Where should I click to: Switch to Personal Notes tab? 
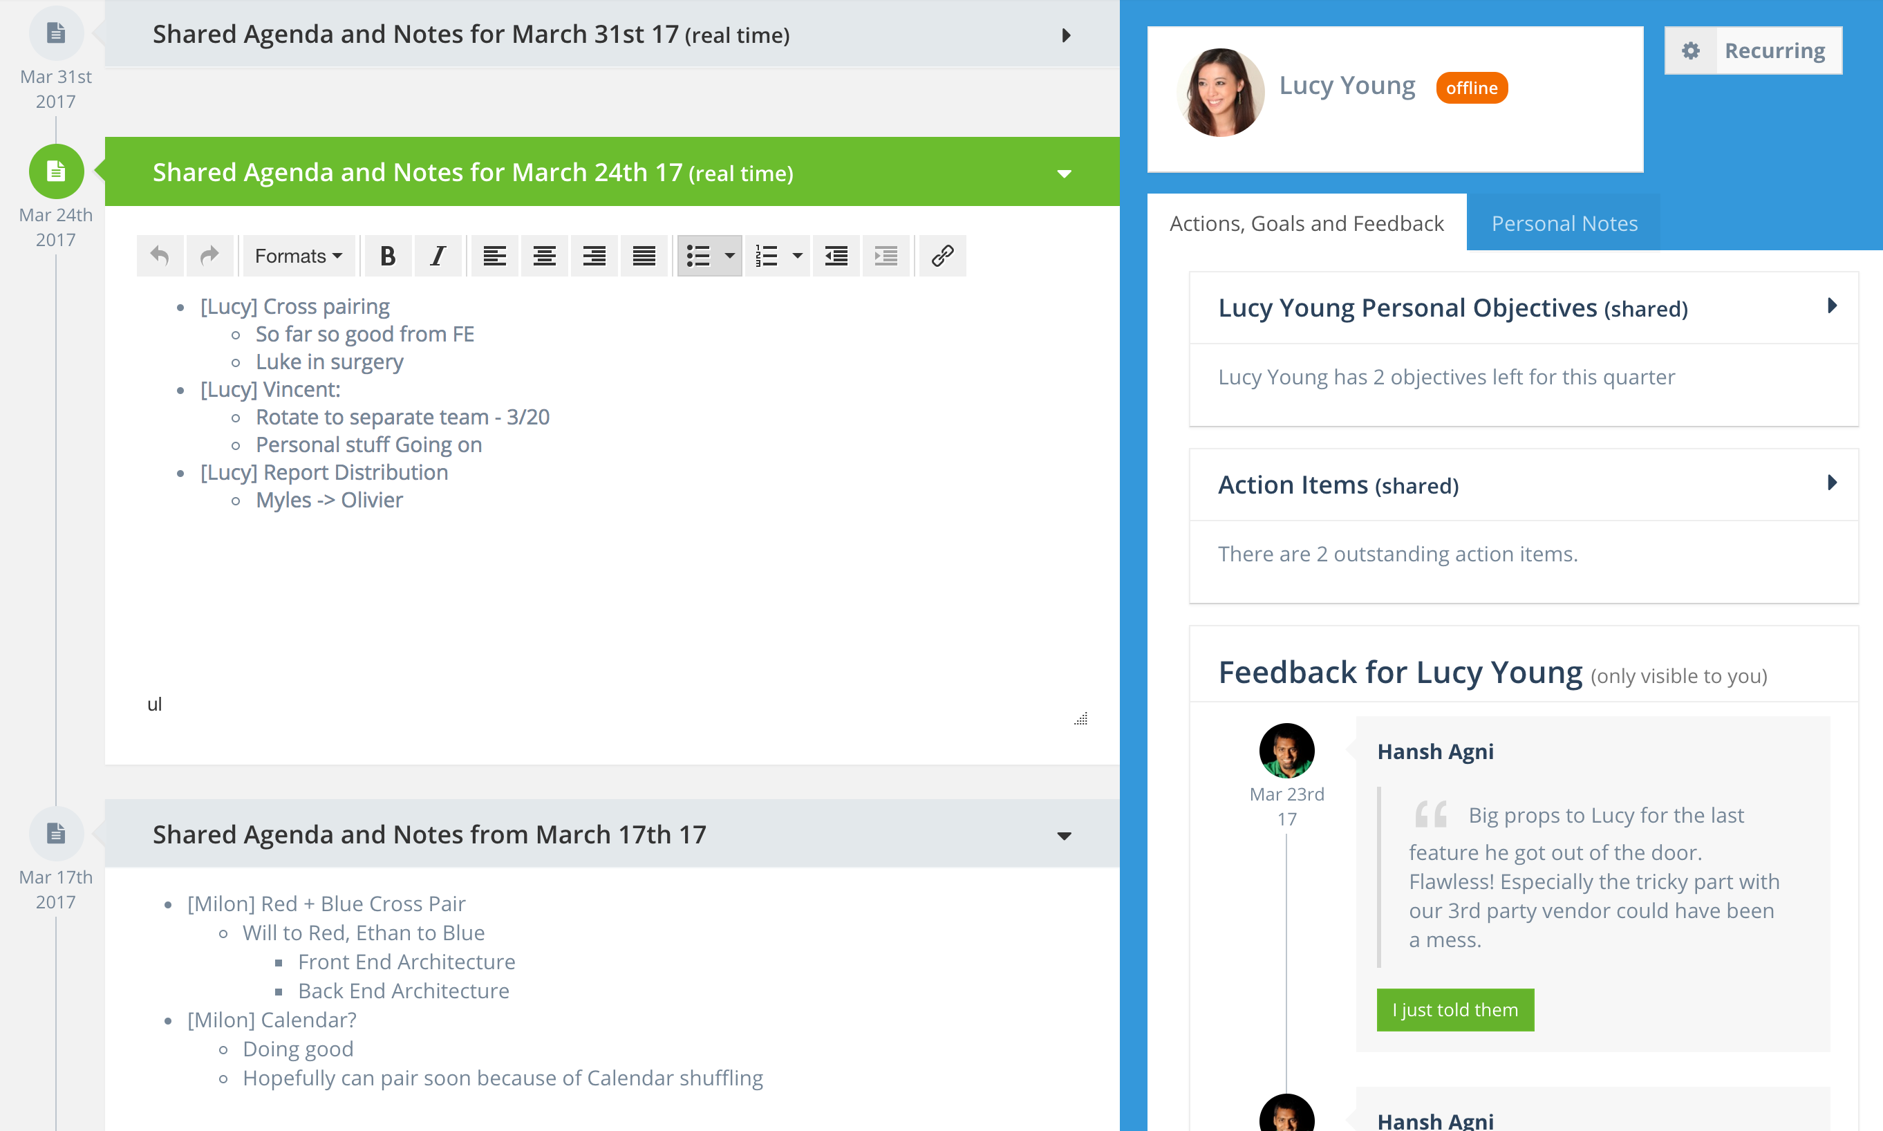[1564, 223]
